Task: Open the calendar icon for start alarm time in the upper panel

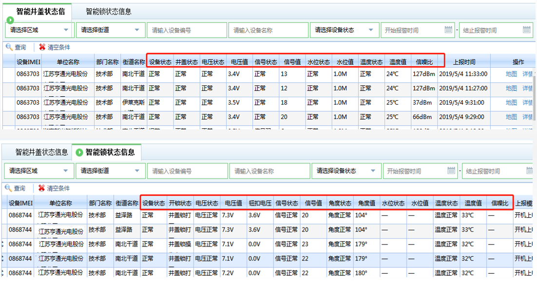Action: click(449, 30)
